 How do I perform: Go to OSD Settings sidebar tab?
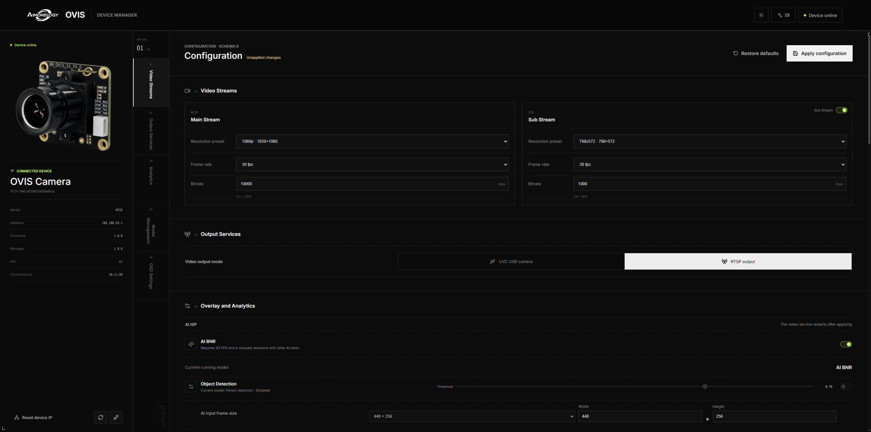point(151,276)
